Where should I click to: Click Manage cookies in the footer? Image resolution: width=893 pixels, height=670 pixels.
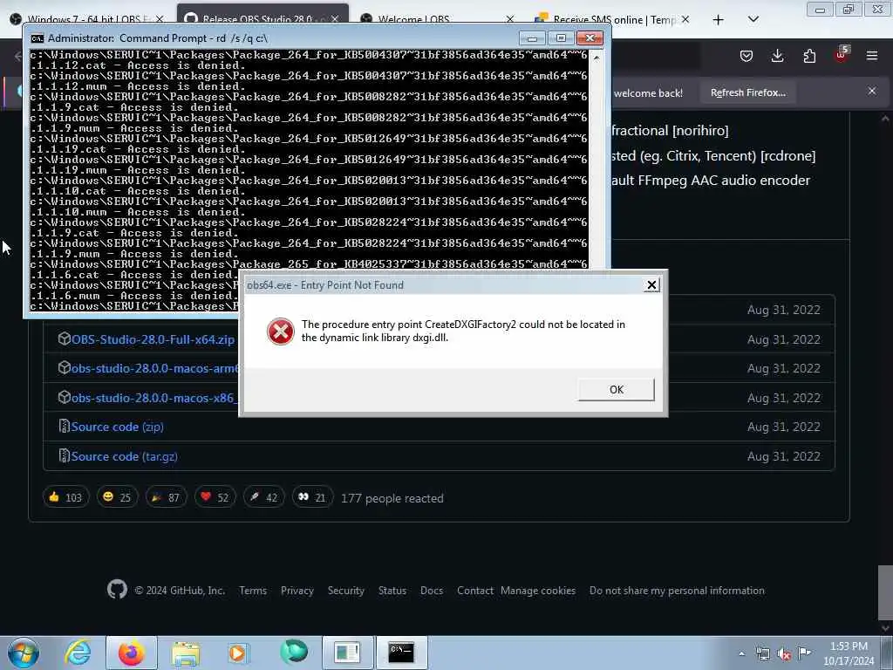click(x=538, y=591)
